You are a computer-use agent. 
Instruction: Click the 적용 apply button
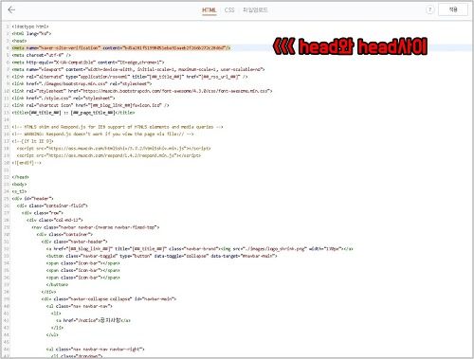click(453, 9)
